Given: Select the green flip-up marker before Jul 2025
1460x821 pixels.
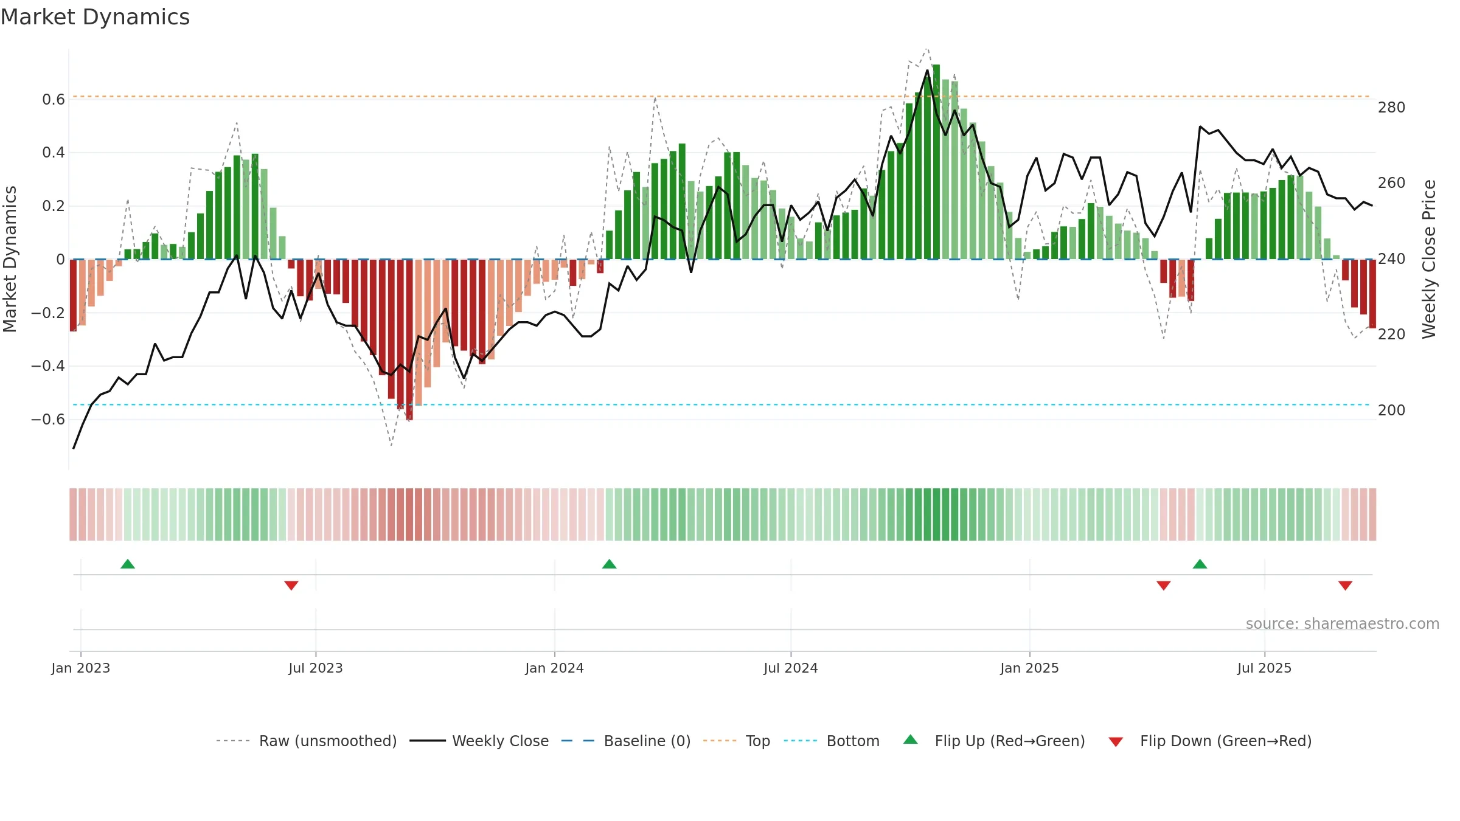Looking at the screenshot, I should tap(1200, 564).
